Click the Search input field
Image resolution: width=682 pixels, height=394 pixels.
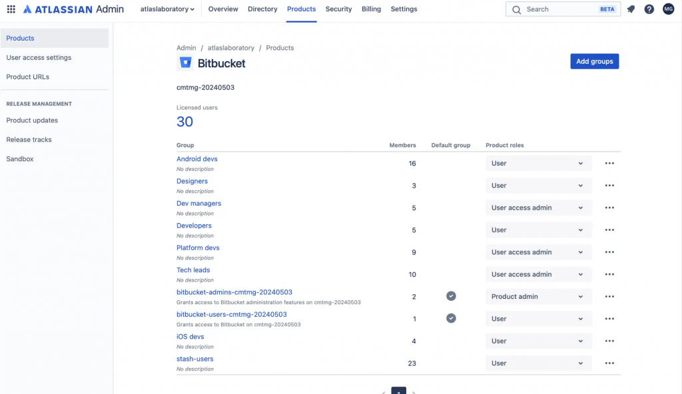pyautogui.click(x=563, y=9)
